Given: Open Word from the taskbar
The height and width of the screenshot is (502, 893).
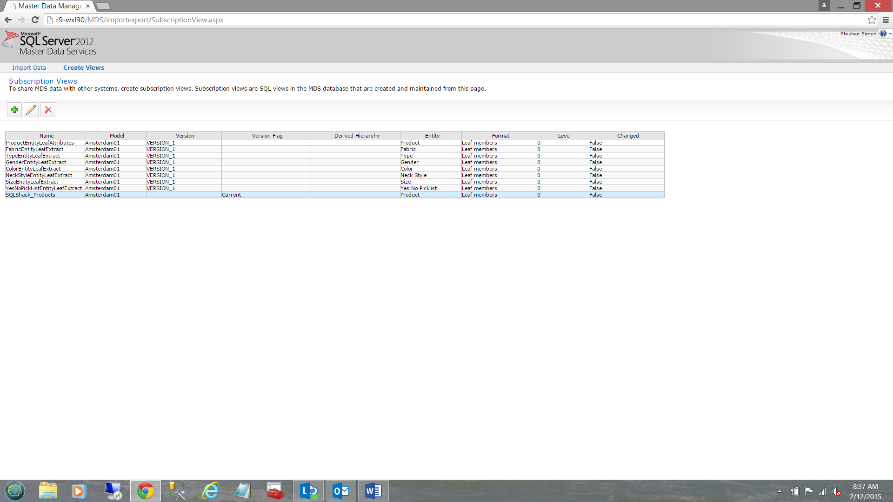Looking at the screenshot, I should click(x=373, y=491).
